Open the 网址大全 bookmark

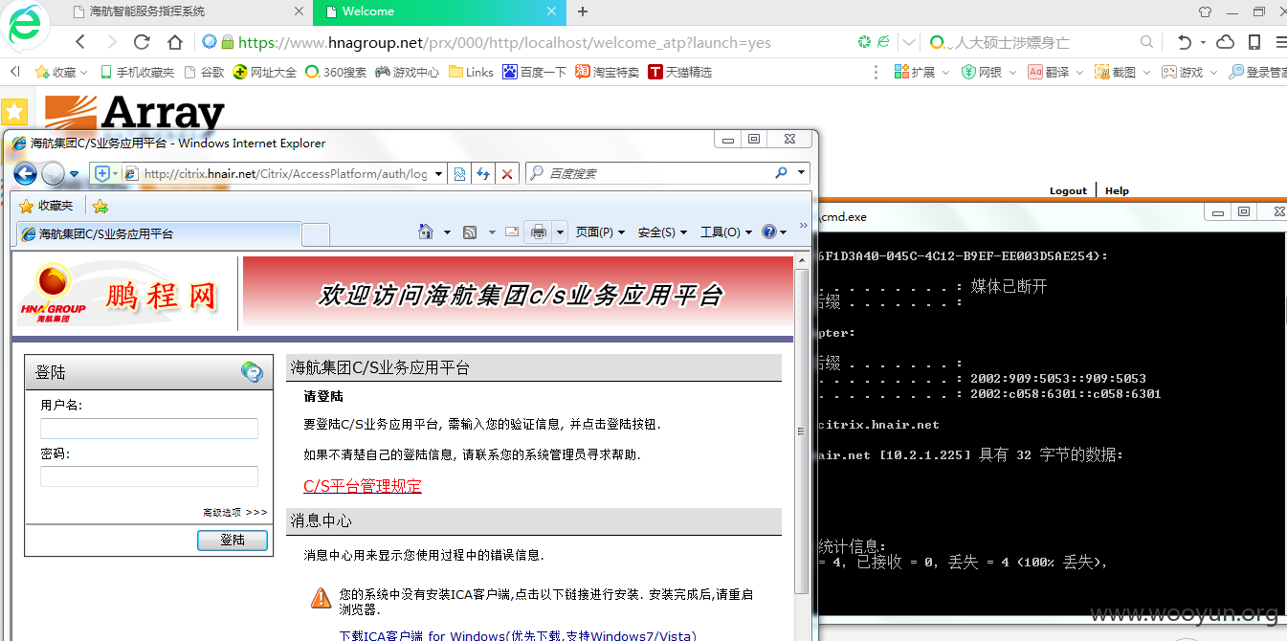pyautogui.click(x=265, y=72)
